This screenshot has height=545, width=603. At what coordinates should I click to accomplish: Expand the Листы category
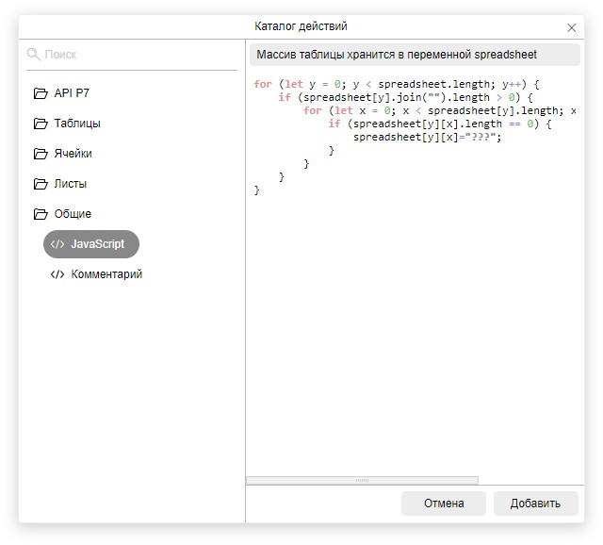tap(70, 184)
